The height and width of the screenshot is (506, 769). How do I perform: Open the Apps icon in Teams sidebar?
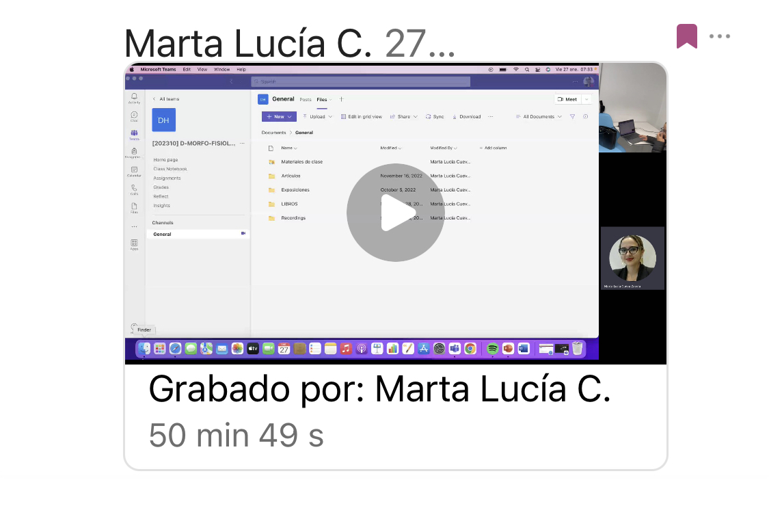(134, 243)
